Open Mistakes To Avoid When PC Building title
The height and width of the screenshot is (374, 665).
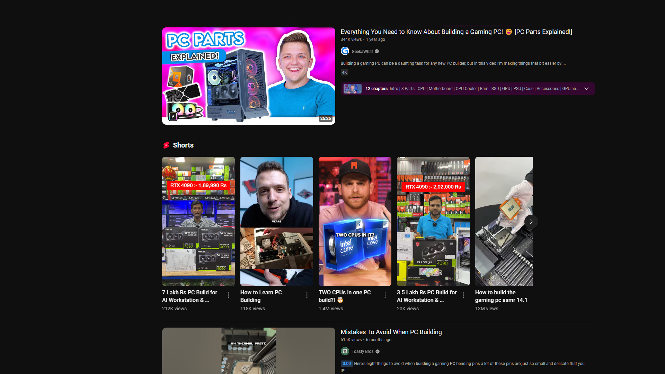(391, 332)
